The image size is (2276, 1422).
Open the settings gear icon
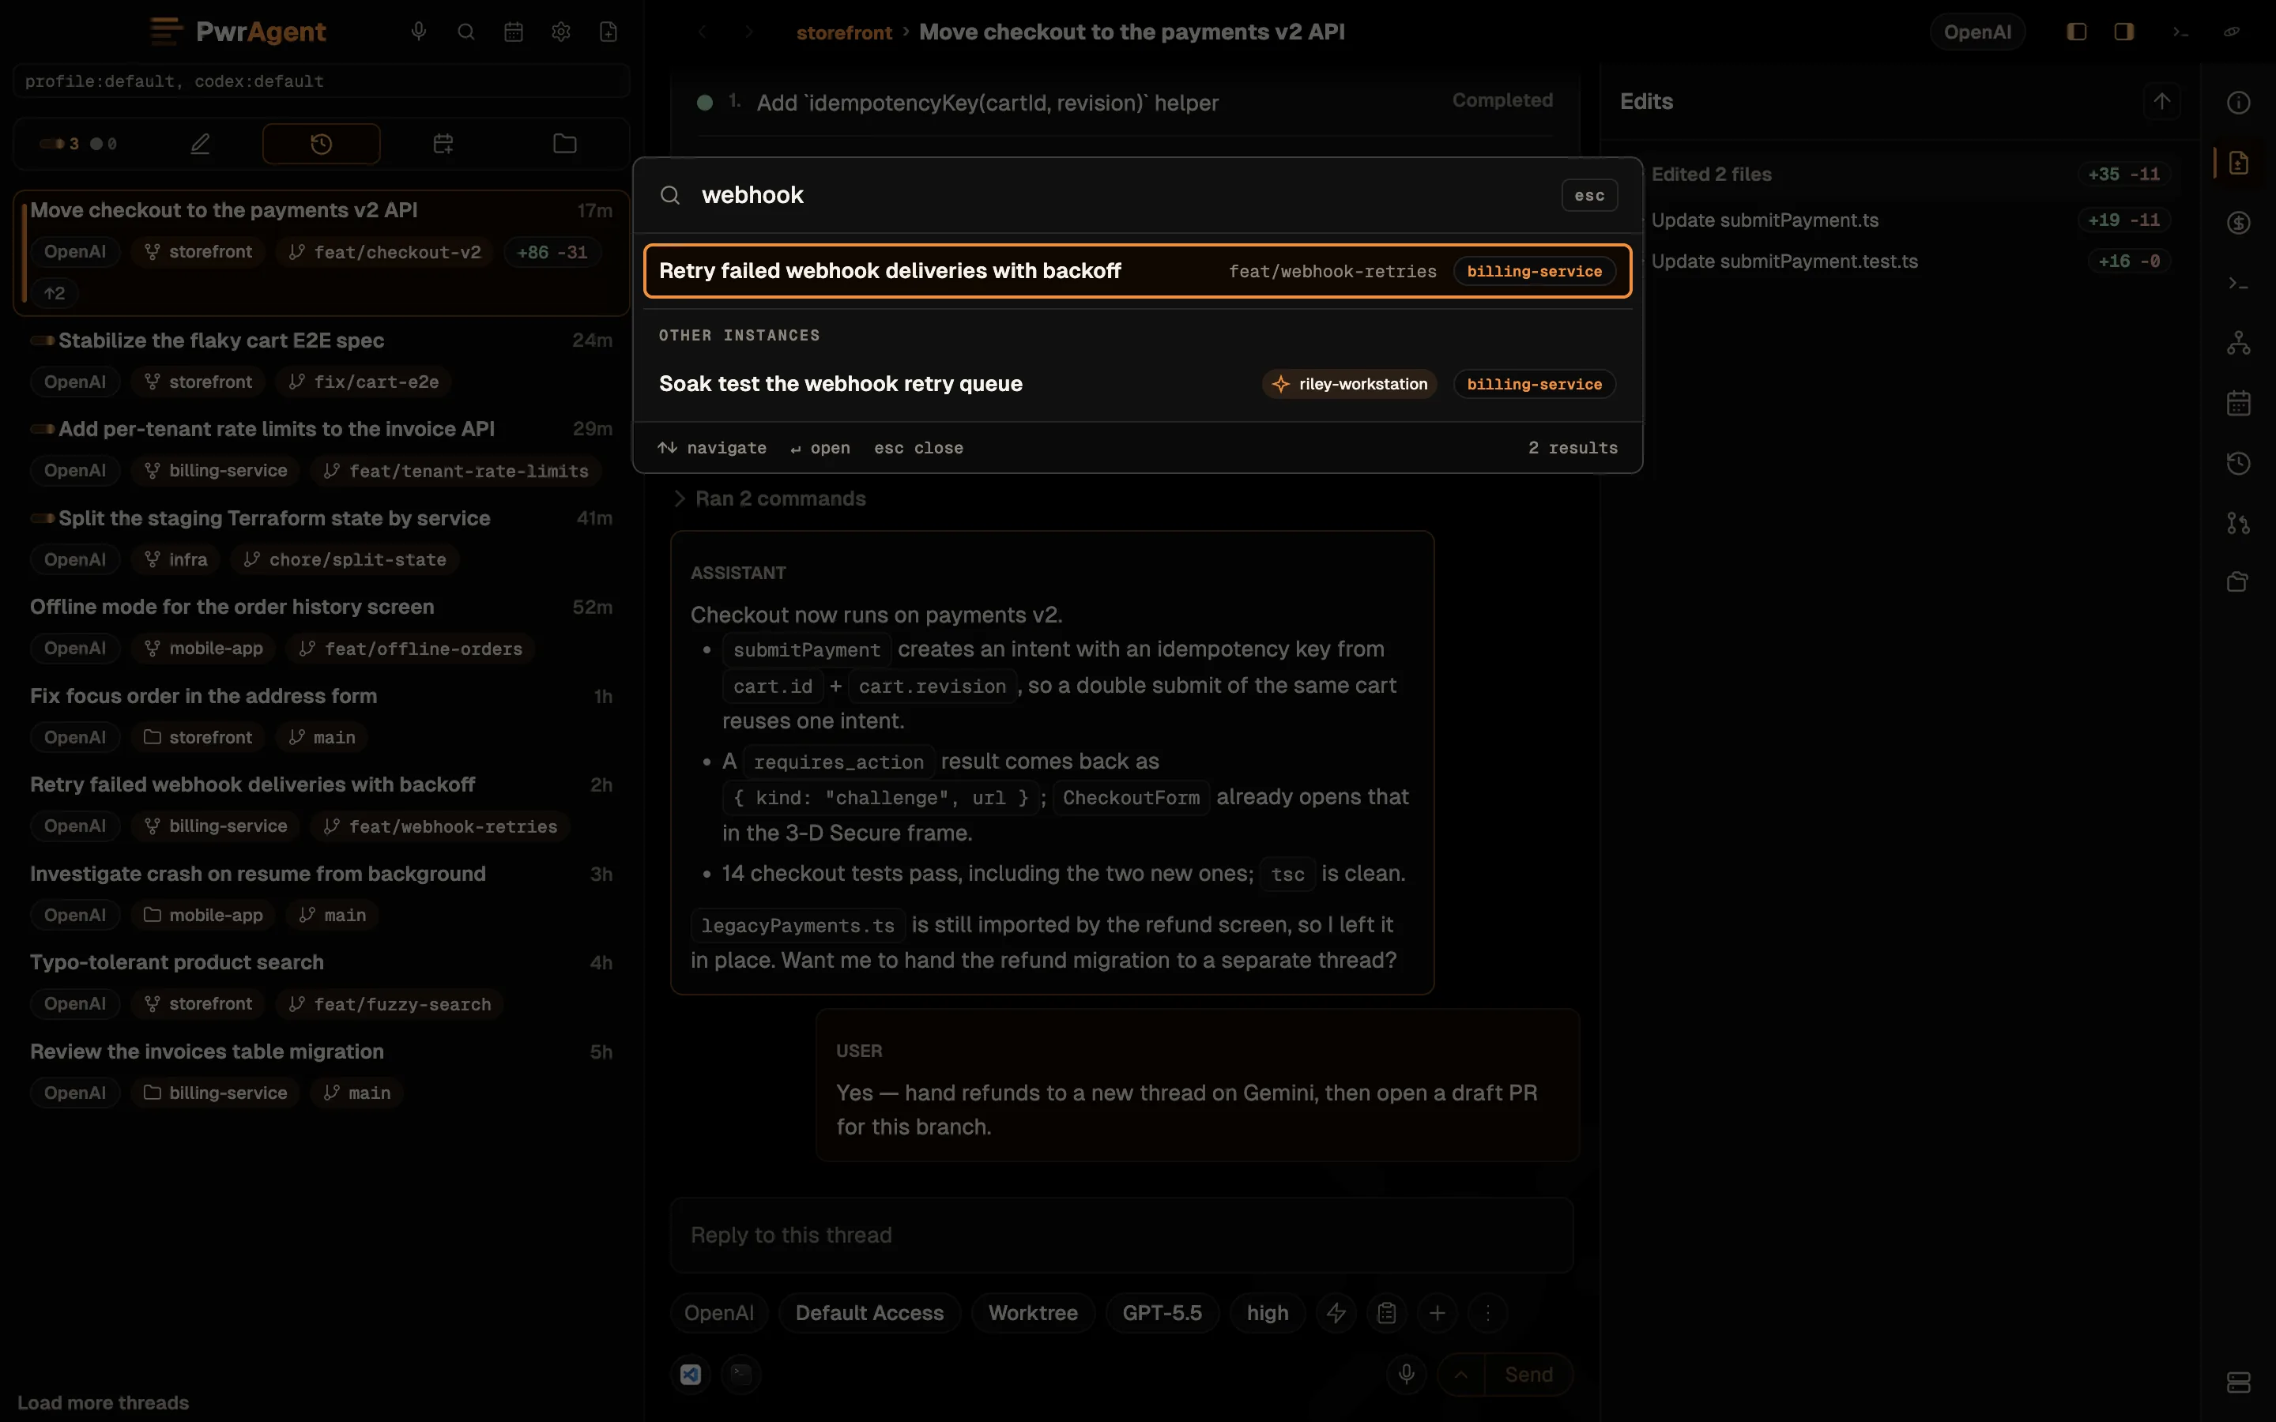tap(560, 32)
